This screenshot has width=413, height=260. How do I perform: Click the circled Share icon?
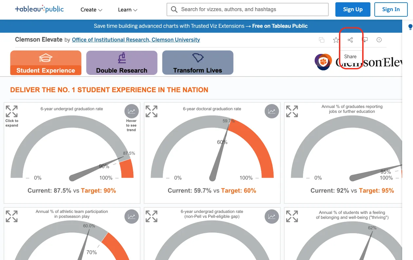coord(350,40)
